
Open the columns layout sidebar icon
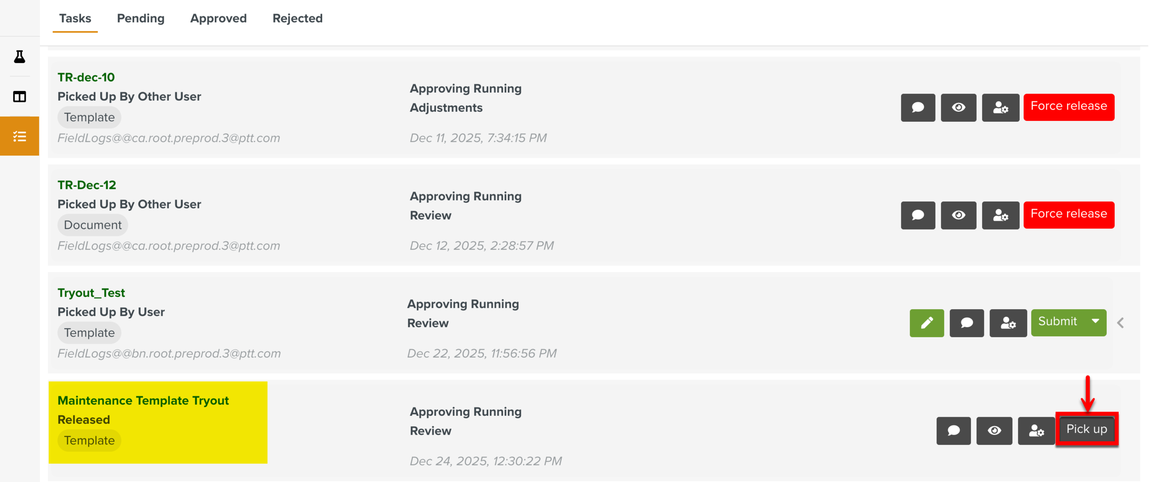pos(19,96)
